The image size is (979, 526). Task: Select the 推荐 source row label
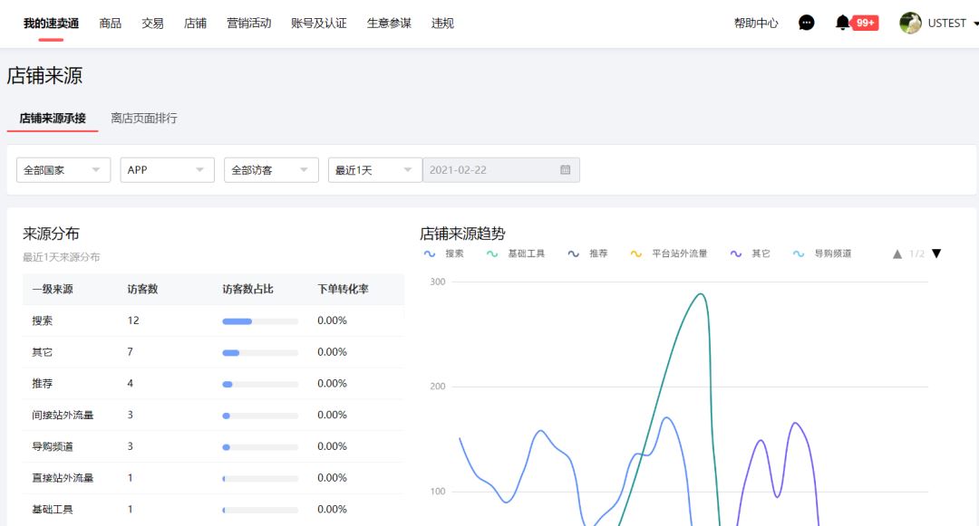click(x=42, y=383)
